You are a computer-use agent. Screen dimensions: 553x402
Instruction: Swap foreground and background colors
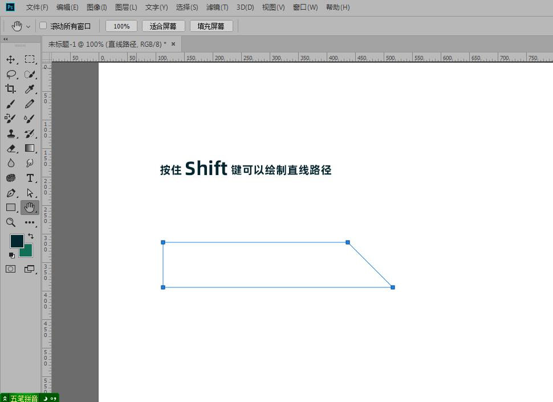(31, 236)
